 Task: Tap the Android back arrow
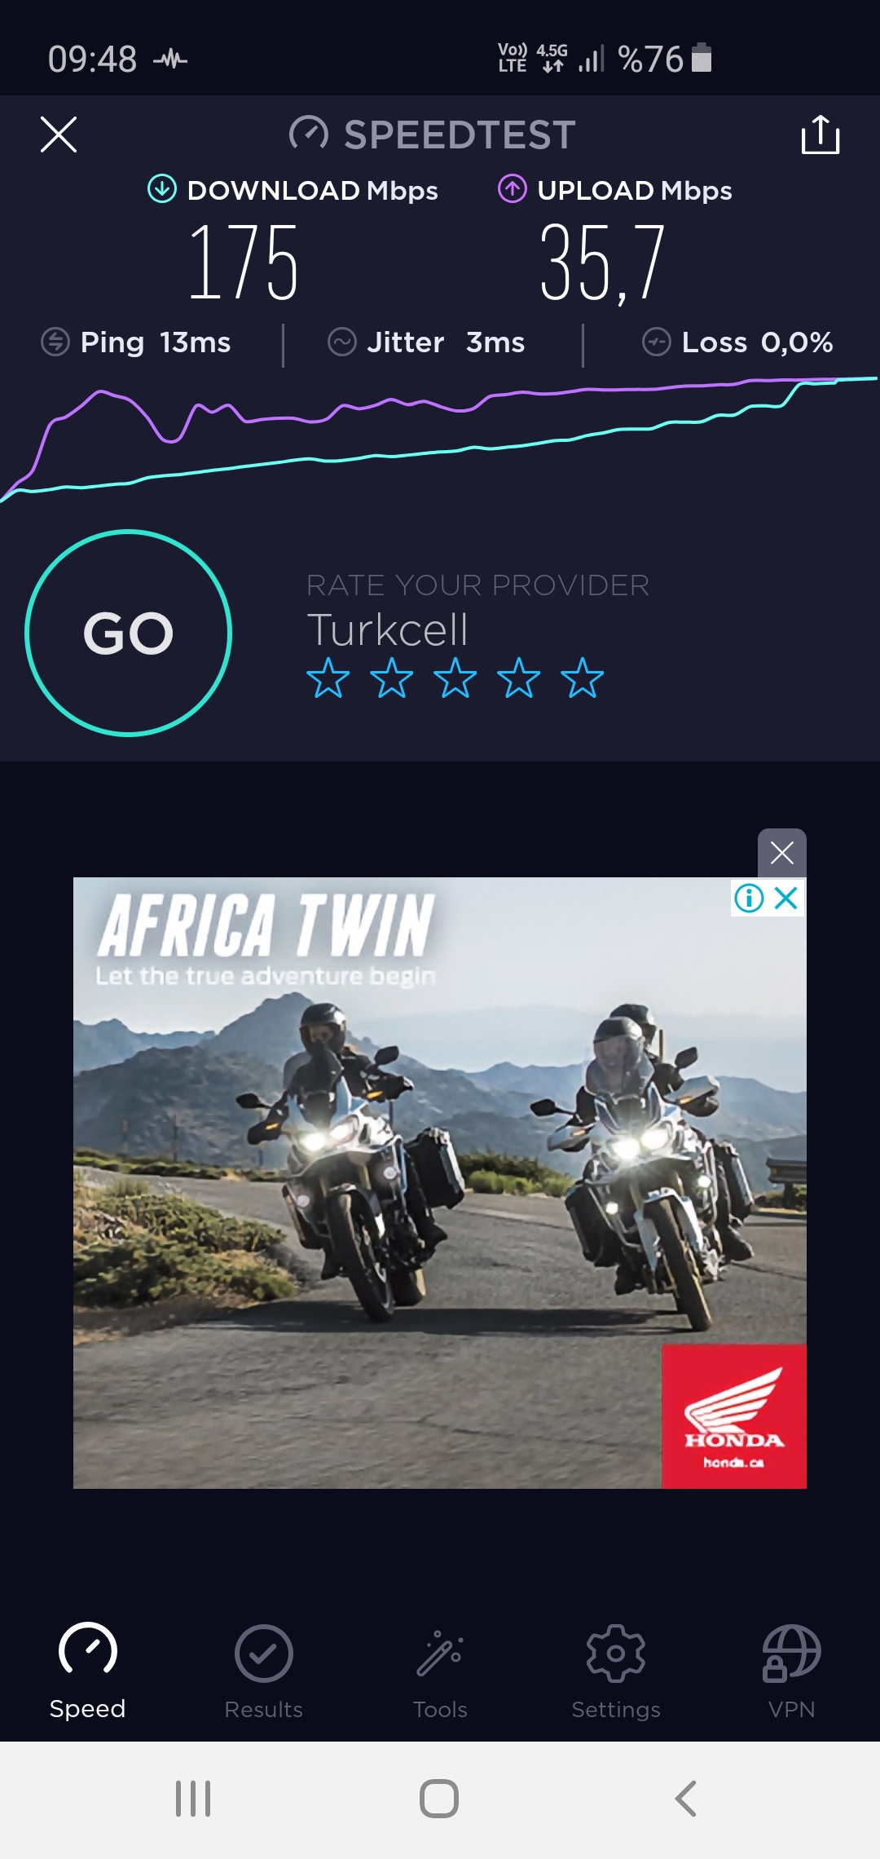[686, 1799]
